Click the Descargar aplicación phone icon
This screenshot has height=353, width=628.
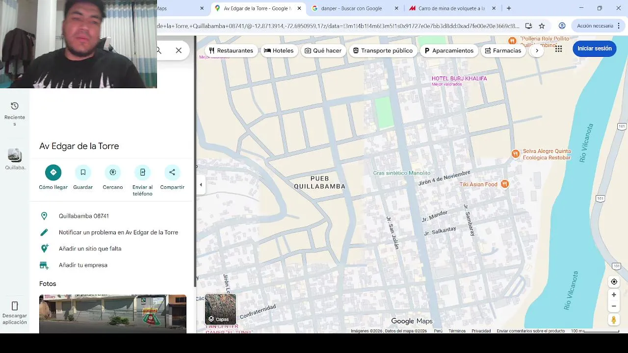coord(15,306)
